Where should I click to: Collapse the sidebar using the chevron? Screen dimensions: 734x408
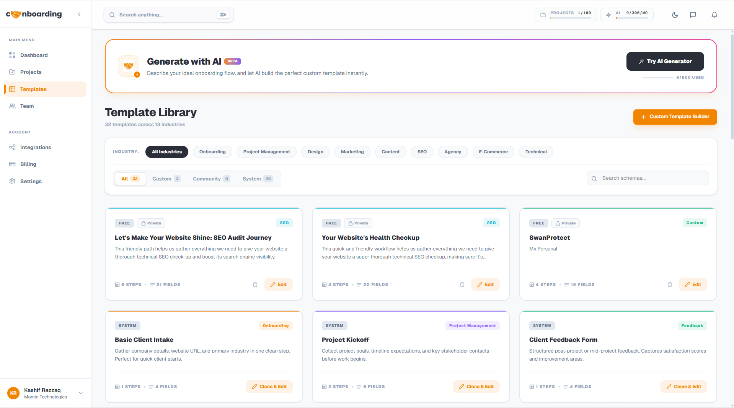[x=79, y=14]
